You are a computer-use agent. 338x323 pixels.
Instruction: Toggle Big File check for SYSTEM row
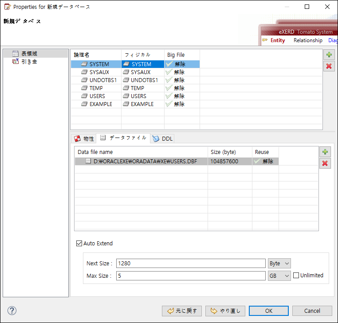pyautogui.click(x=169, y=64)
